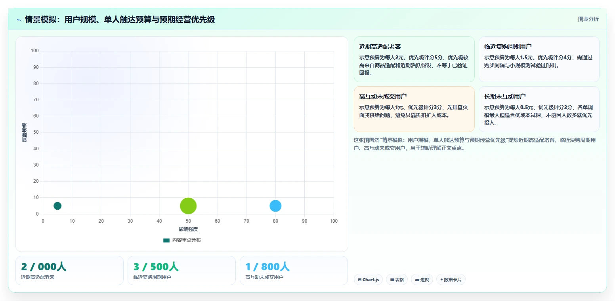Image resolution: width=615 pixels, height=301 pixels.
Task: Click the summary paragraph starting 这张图围绕
Action: click(x=475, y=144)
